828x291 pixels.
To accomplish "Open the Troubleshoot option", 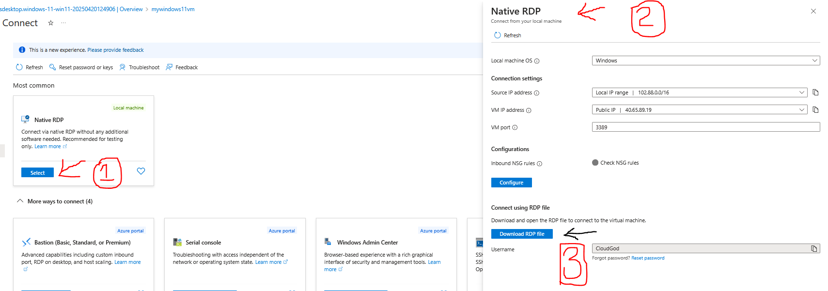I will click(x=139, y=67).
